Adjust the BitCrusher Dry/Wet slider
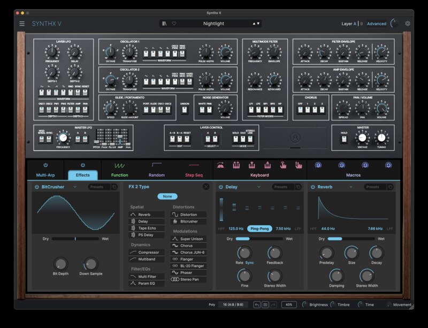 point(75,239)
